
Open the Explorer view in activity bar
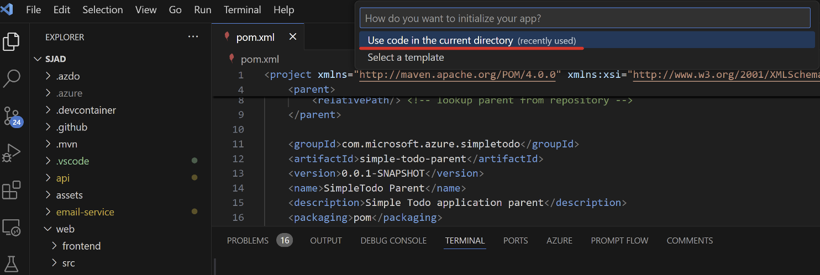point(12,42)
